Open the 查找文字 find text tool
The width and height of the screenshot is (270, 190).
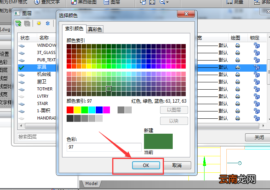tap(47, 2)
